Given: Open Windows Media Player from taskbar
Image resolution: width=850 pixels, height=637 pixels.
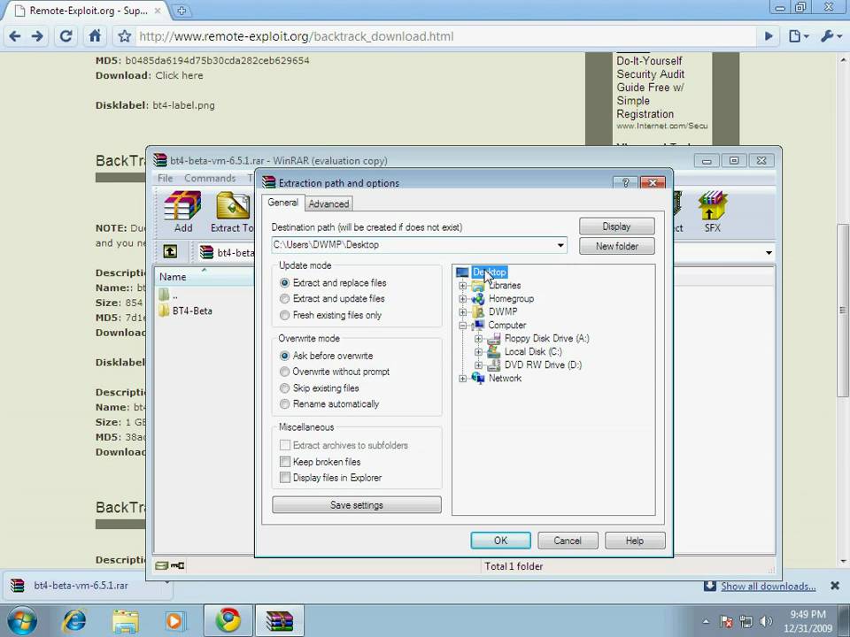Looking at the screenshot, I should click(x=174, y=620).
